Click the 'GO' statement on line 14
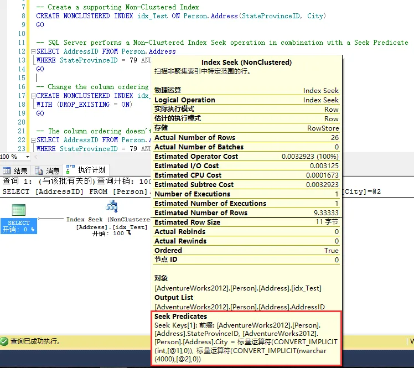Viewport: 414px width, 368px height. (40, 69)
